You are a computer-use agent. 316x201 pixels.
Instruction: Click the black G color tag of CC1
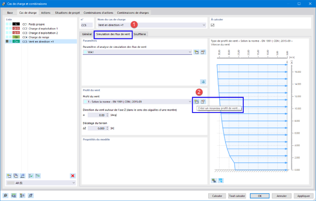click(16, 24)
